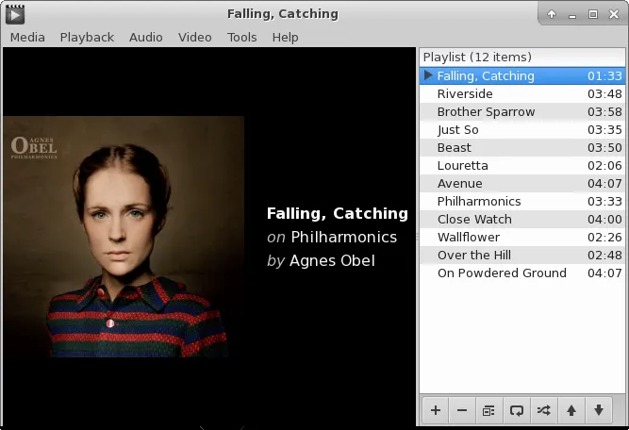Open the Playback menu
The width and height of the screenshot is (629, 430).
click(87, 37)
